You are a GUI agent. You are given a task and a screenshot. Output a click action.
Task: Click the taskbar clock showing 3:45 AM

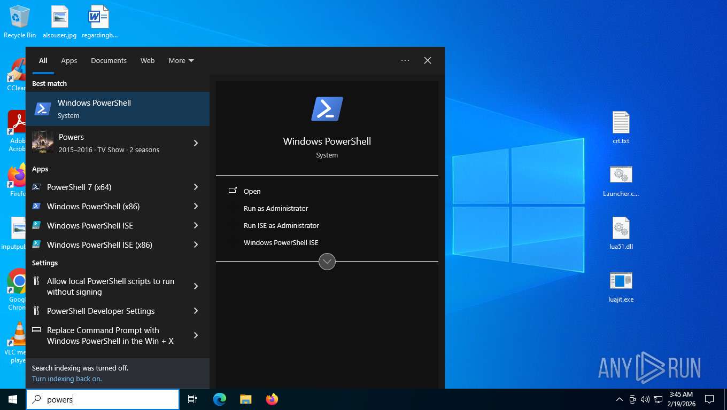pos(681,399)
